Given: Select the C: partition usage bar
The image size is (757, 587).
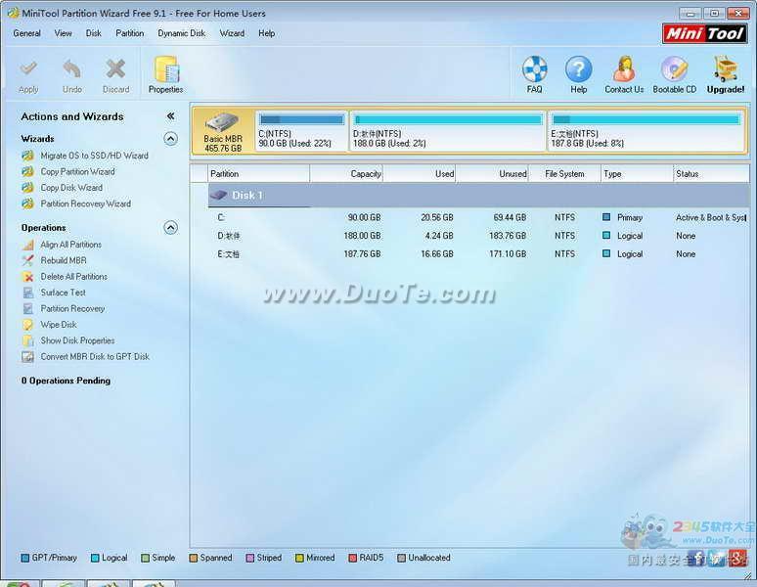Looking at the screenshot, I should pyautogui.click(x=301, y=120).
